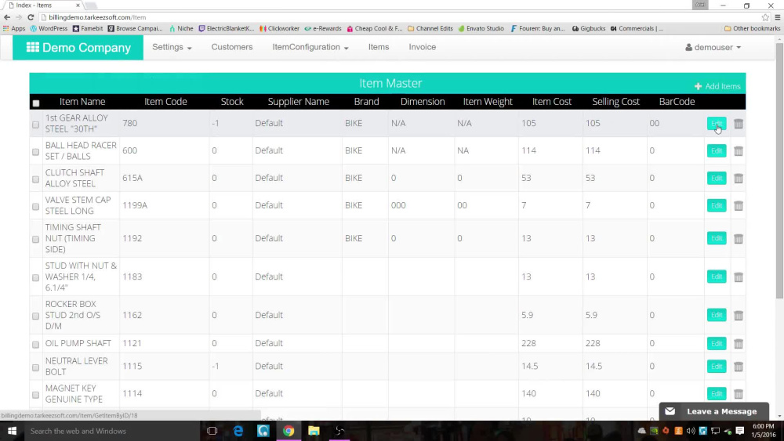The image size is (784, 441).
Task: Open the Invoice page
Action: [x=423, y=47]
